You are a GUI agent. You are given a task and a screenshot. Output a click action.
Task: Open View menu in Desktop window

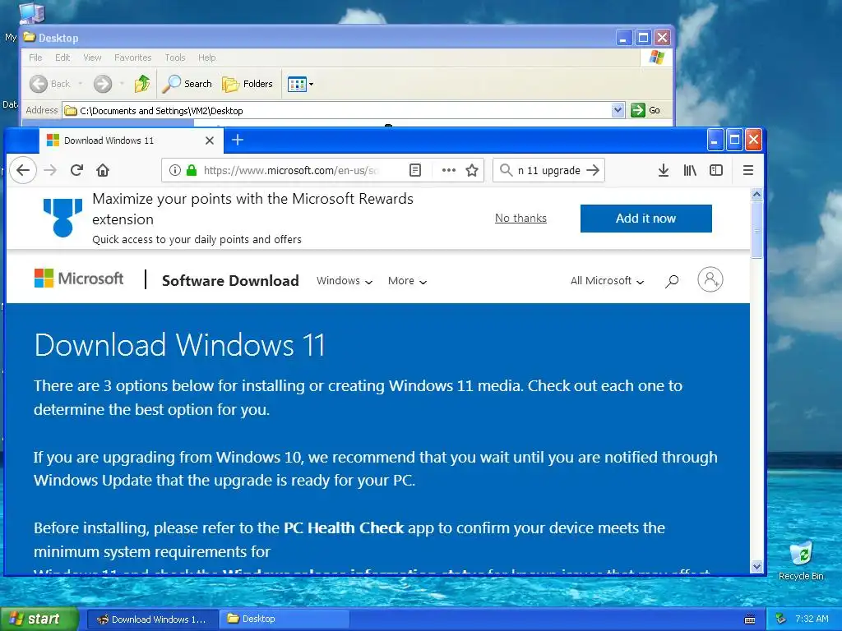coord(92,58)
